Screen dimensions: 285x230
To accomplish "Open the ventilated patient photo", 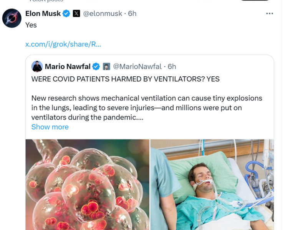I will [212, 184].
